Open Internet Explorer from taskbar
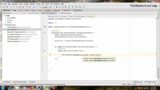This screenshot has width=160, height=90. [10, 88]
